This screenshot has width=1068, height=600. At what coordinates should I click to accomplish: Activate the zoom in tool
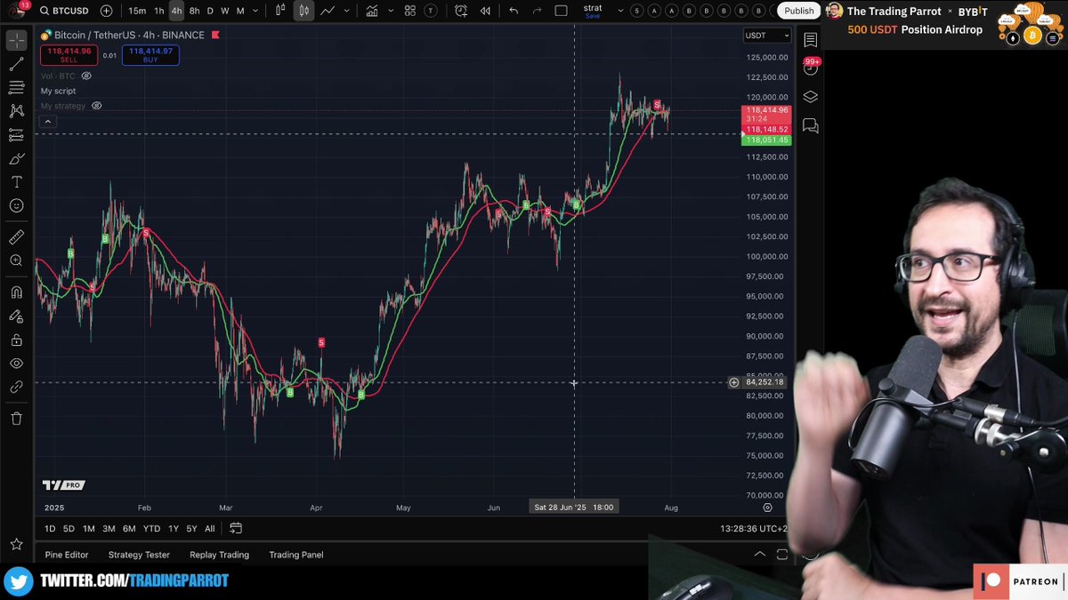tap(16, 260)
